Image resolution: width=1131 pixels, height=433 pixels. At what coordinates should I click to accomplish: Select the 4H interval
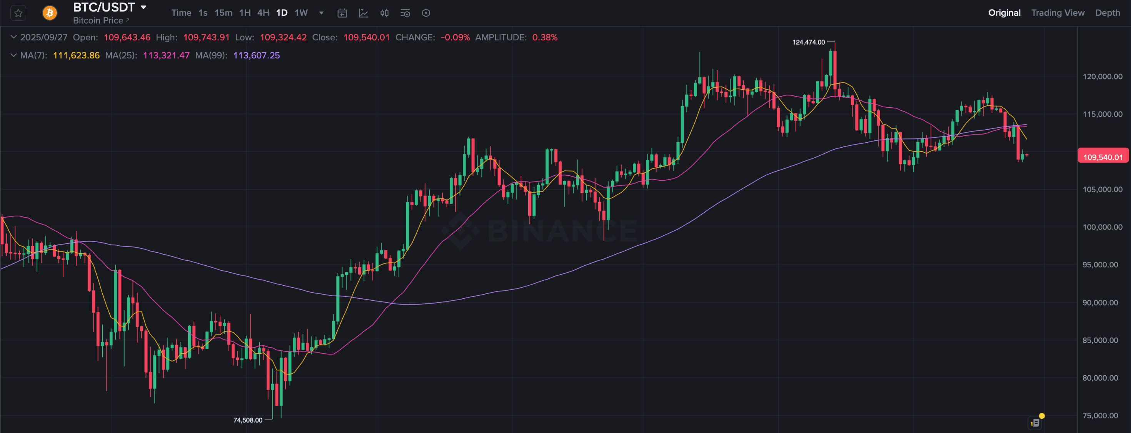pyautogui.click(x=263, y=13)
